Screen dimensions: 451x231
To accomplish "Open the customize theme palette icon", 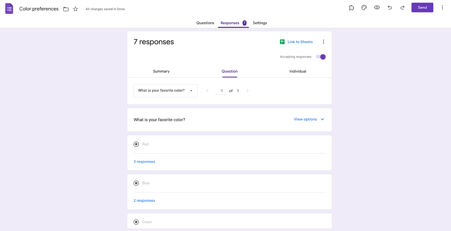I will click(364, 8).
